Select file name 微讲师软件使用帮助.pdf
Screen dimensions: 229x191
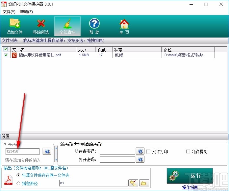(x=40, y=55)
